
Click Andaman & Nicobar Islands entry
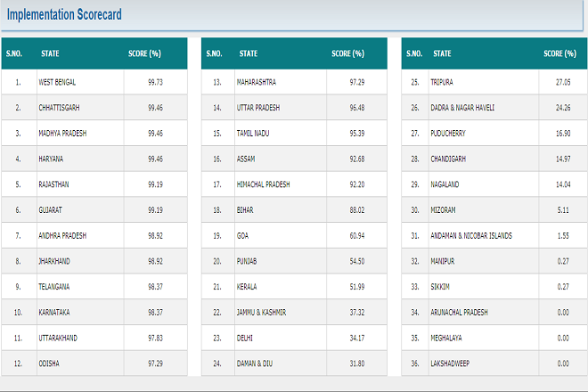click(x=472, y=236)
